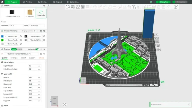Click the Initial layer line width field

(34, 81)
